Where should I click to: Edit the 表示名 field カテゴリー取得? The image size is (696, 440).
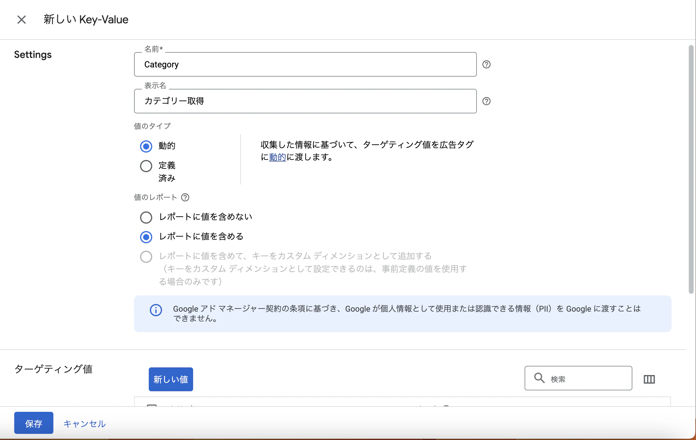pos(305,101)
